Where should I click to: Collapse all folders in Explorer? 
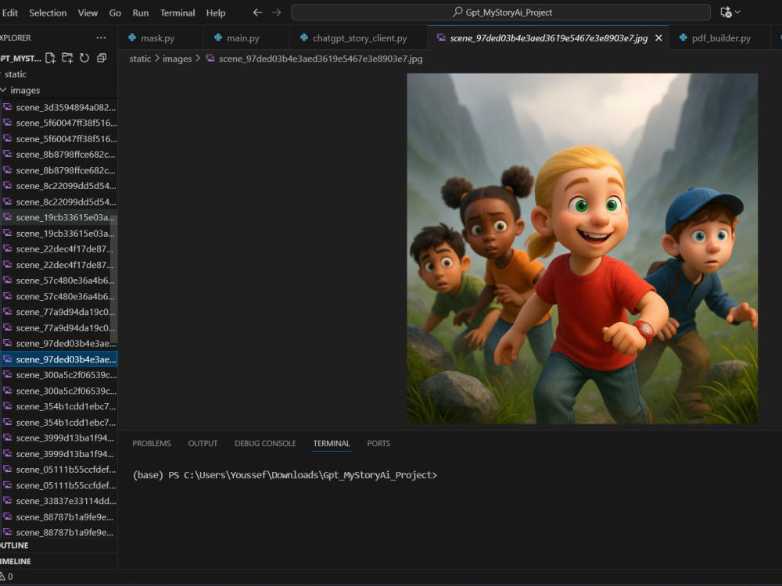[x=101, y=59]
